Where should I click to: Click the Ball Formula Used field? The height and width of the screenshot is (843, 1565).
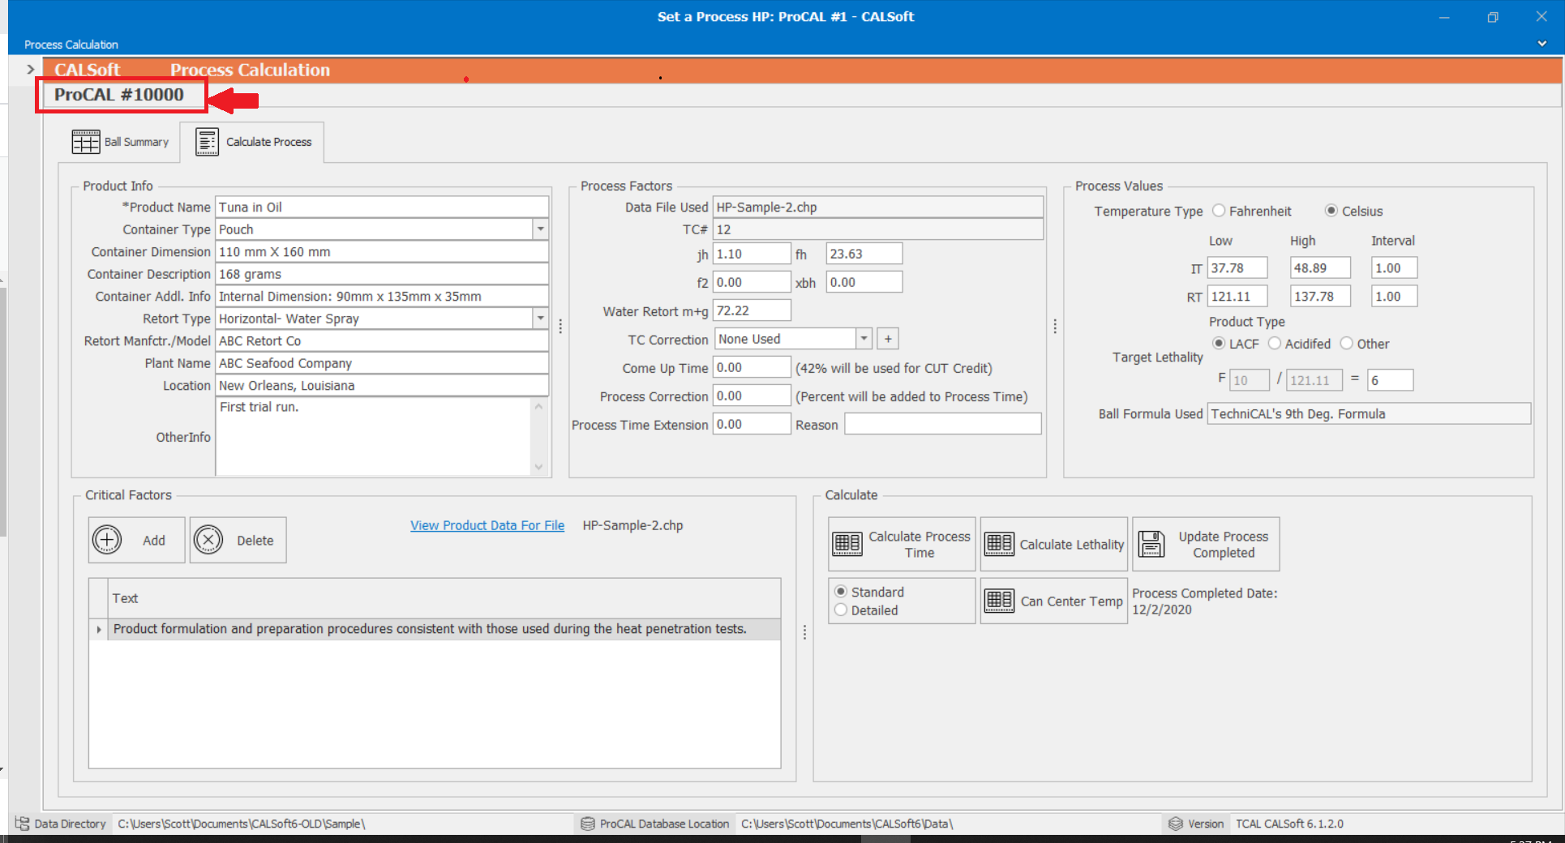pos(1369,414)
